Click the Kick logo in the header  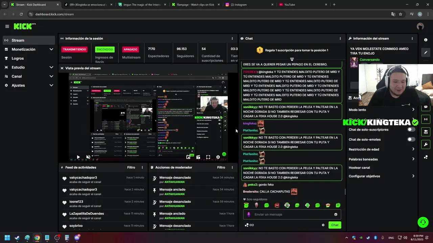(25, 26)
